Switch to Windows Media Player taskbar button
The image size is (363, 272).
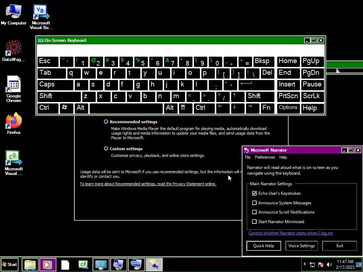click(x=48, y=264)
